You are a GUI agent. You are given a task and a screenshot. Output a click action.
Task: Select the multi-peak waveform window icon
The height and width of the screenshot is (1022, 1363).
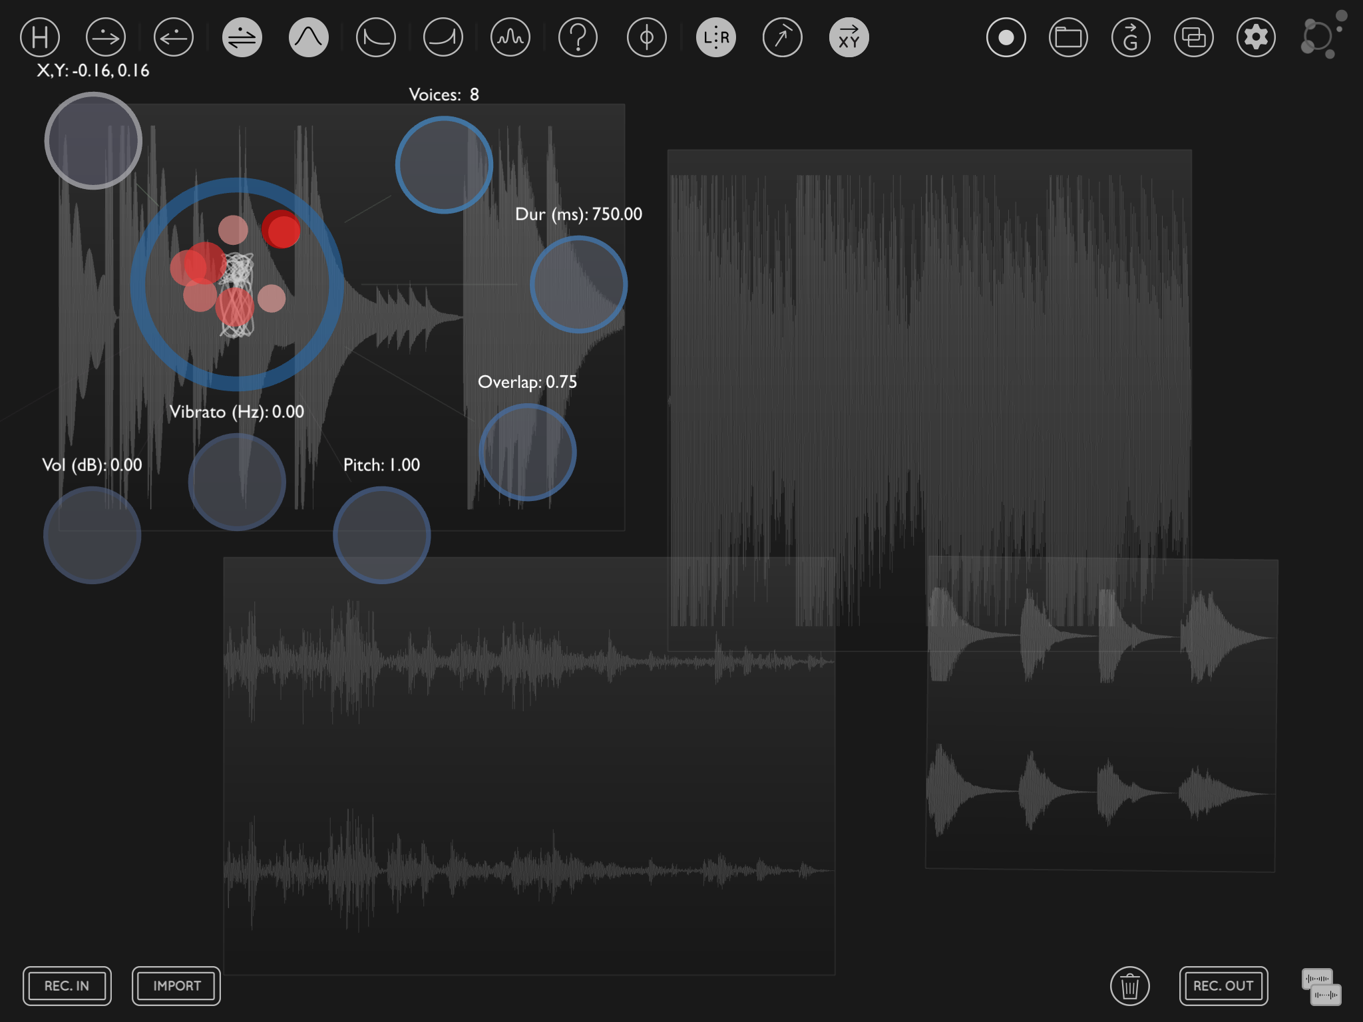pos(510,37)
